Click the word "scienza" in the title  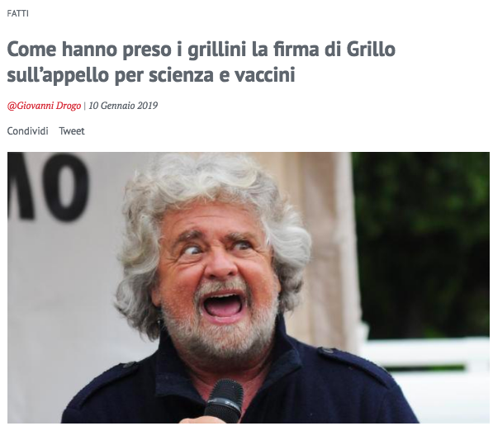point(181,75)
